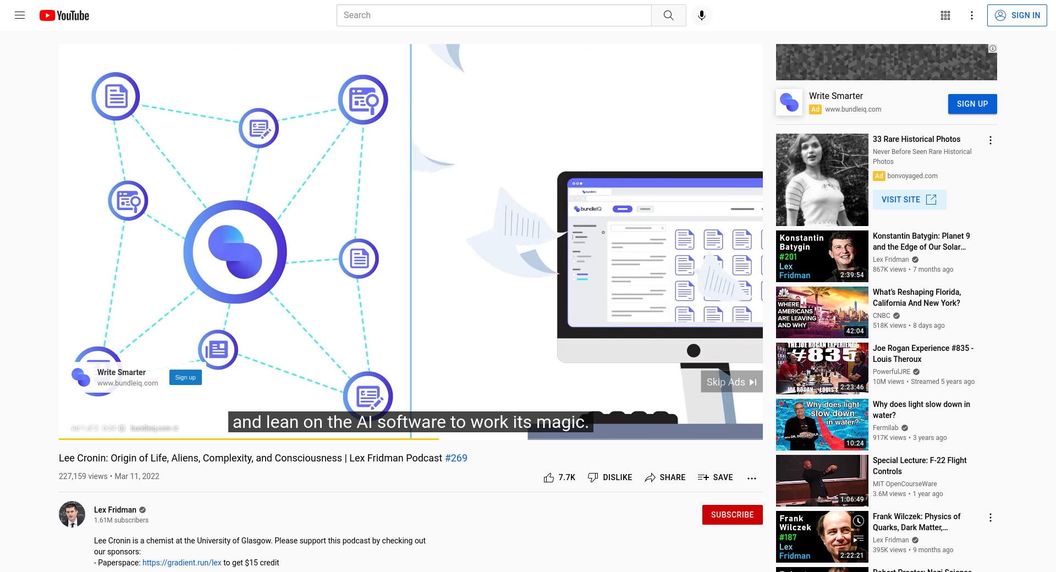The image size is (1056, 572).
Task: Click the ad Sign up button in player
Action: (185, 377)
